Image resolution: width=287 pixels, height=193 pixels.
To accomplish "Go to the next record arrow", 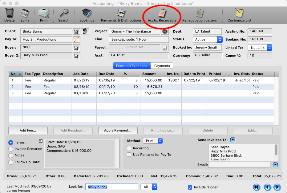I will pyautogui.click(x=277, y=187).
